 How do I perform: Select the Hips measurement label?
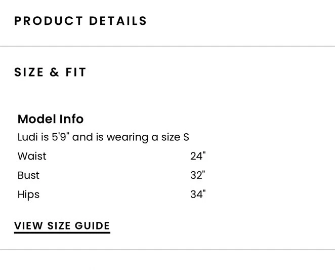(28, 195)
